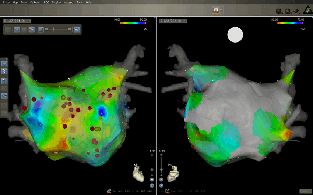Click the green checkmark triangle indicator
The image size is (313, 195).
tap(306, 10)
